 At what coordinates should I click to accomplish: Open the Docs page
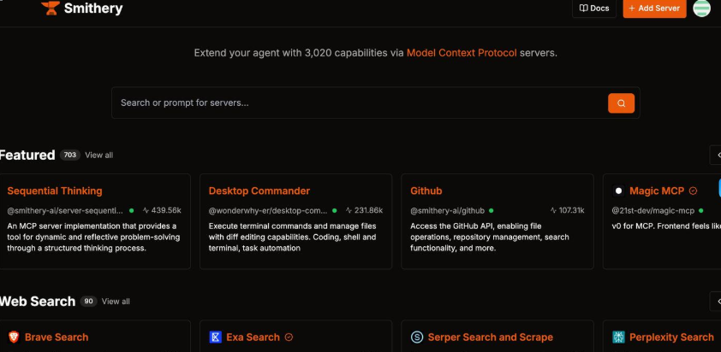[594, 9]
